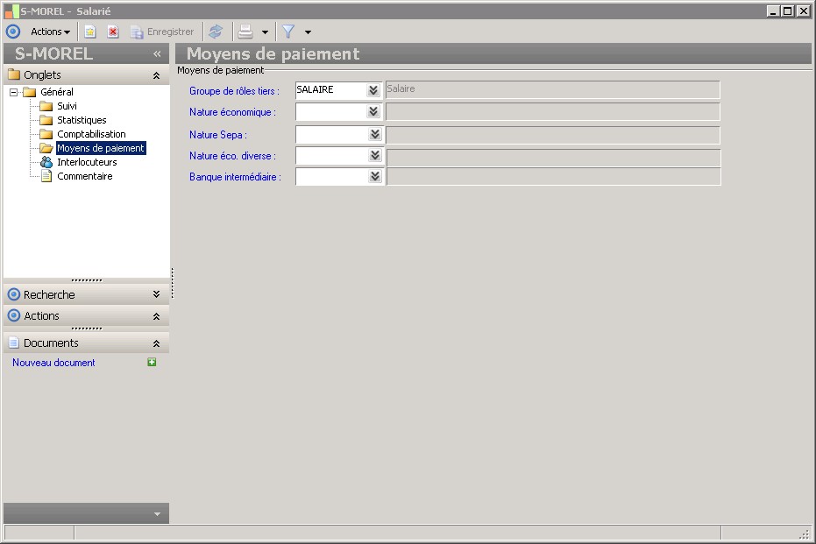This screenshot has height=544, width=816.
Task: Open the Actions toolbar menu
Action: click(x=51, y=32)
